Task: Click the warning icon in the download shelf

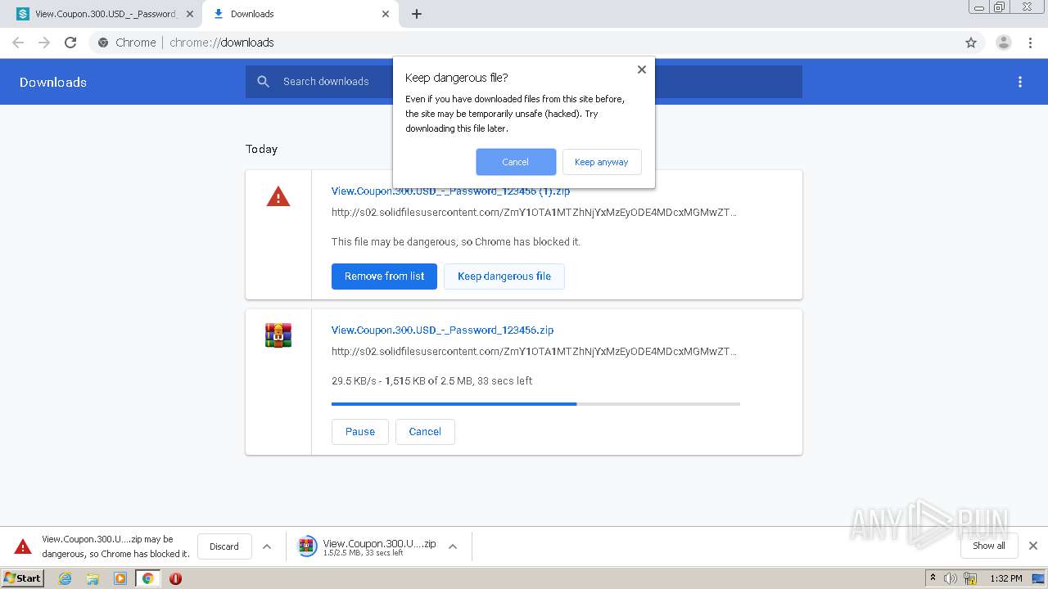Action: tap(24, 546)
